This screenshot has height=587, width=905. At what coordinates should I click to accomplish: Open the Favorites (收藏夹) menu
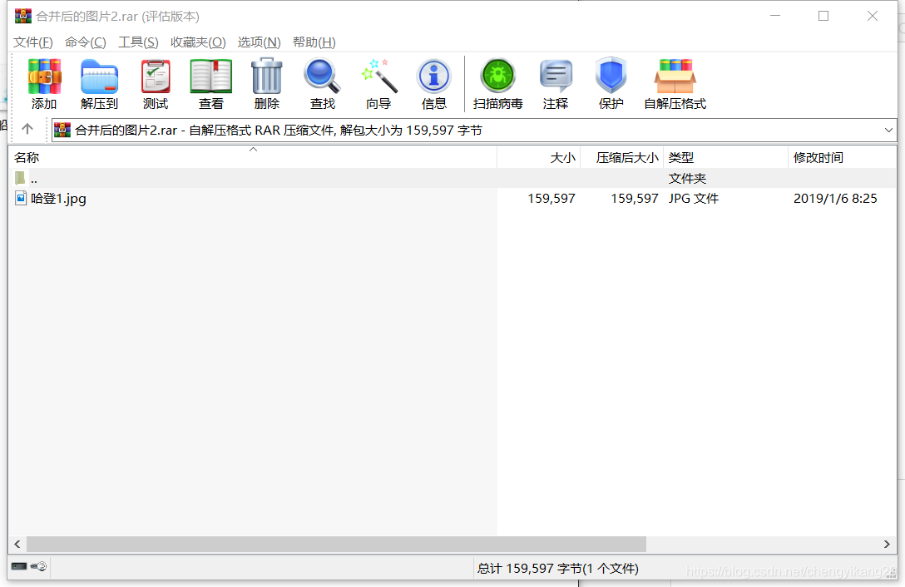198,42
